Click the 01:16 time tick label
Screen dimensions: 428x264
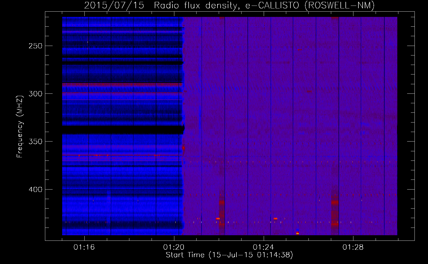[84, 247]
